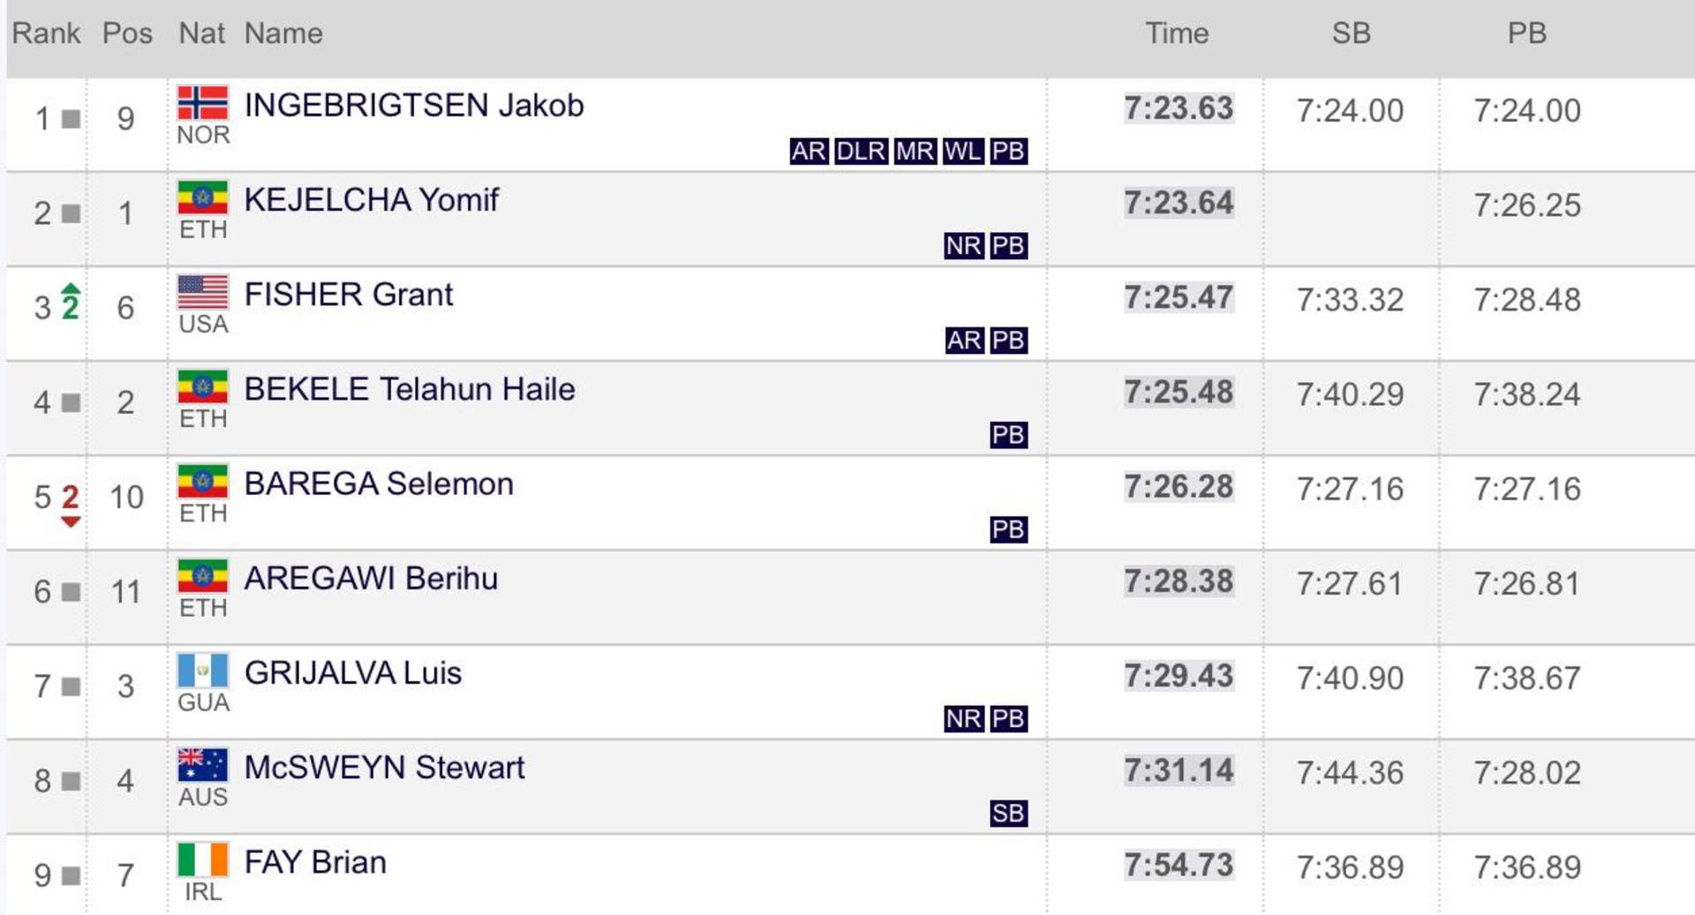The width and height of the screenshot is (1695, 915).
Task: Click the Norway flag icon
Action: pyautogui.click(x=202, y=102)
